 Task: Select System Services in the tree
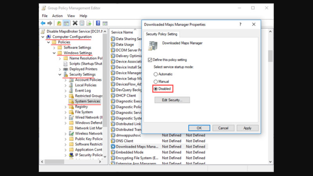tap(87, 101)
